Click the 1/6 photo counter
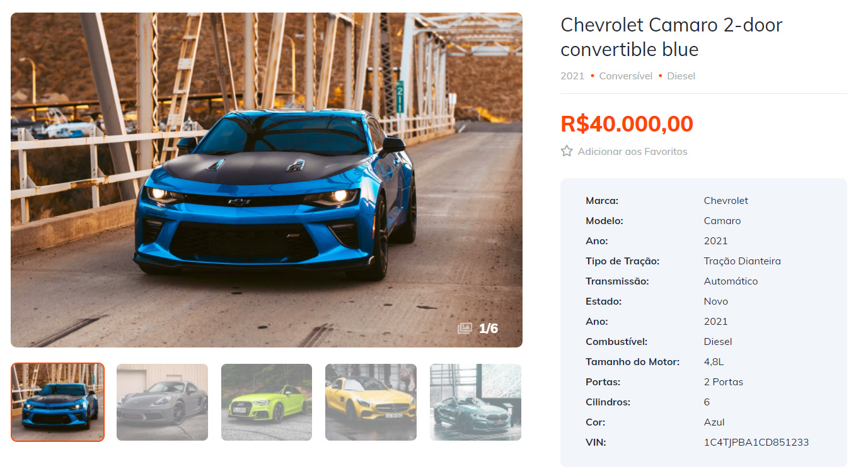The height and width of the screenshot is (474, 856). pos(489,329)
